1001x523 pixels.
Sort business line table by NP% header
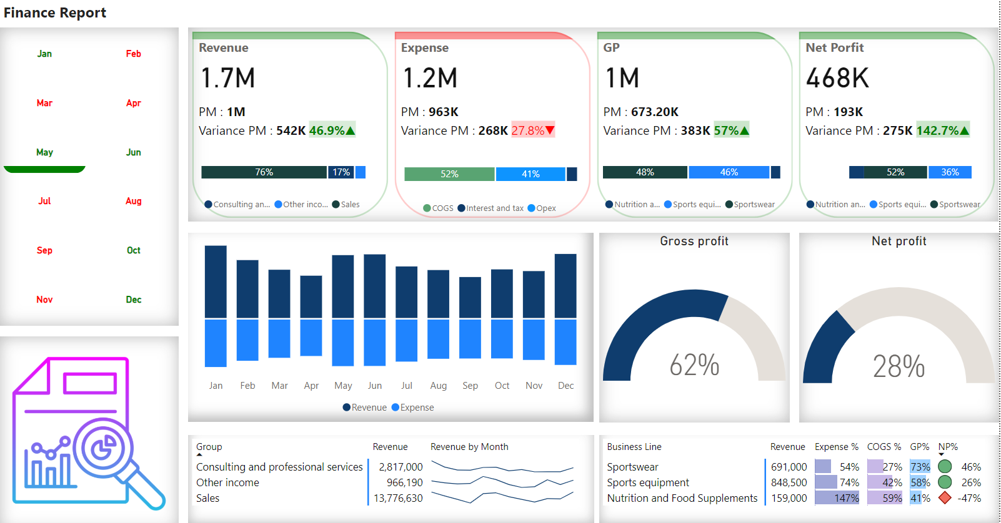click(947, 447)
